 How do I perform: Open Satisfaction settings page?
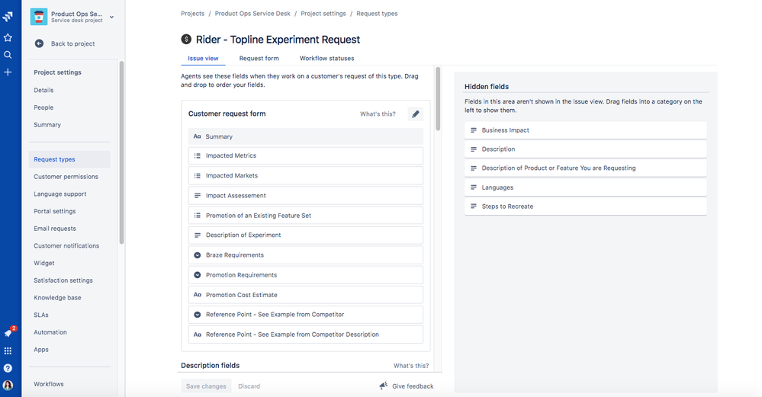(63, 280)
